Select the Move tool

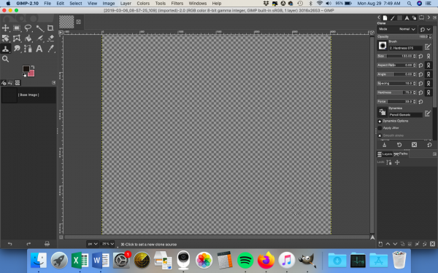click(x=5, y=28)
